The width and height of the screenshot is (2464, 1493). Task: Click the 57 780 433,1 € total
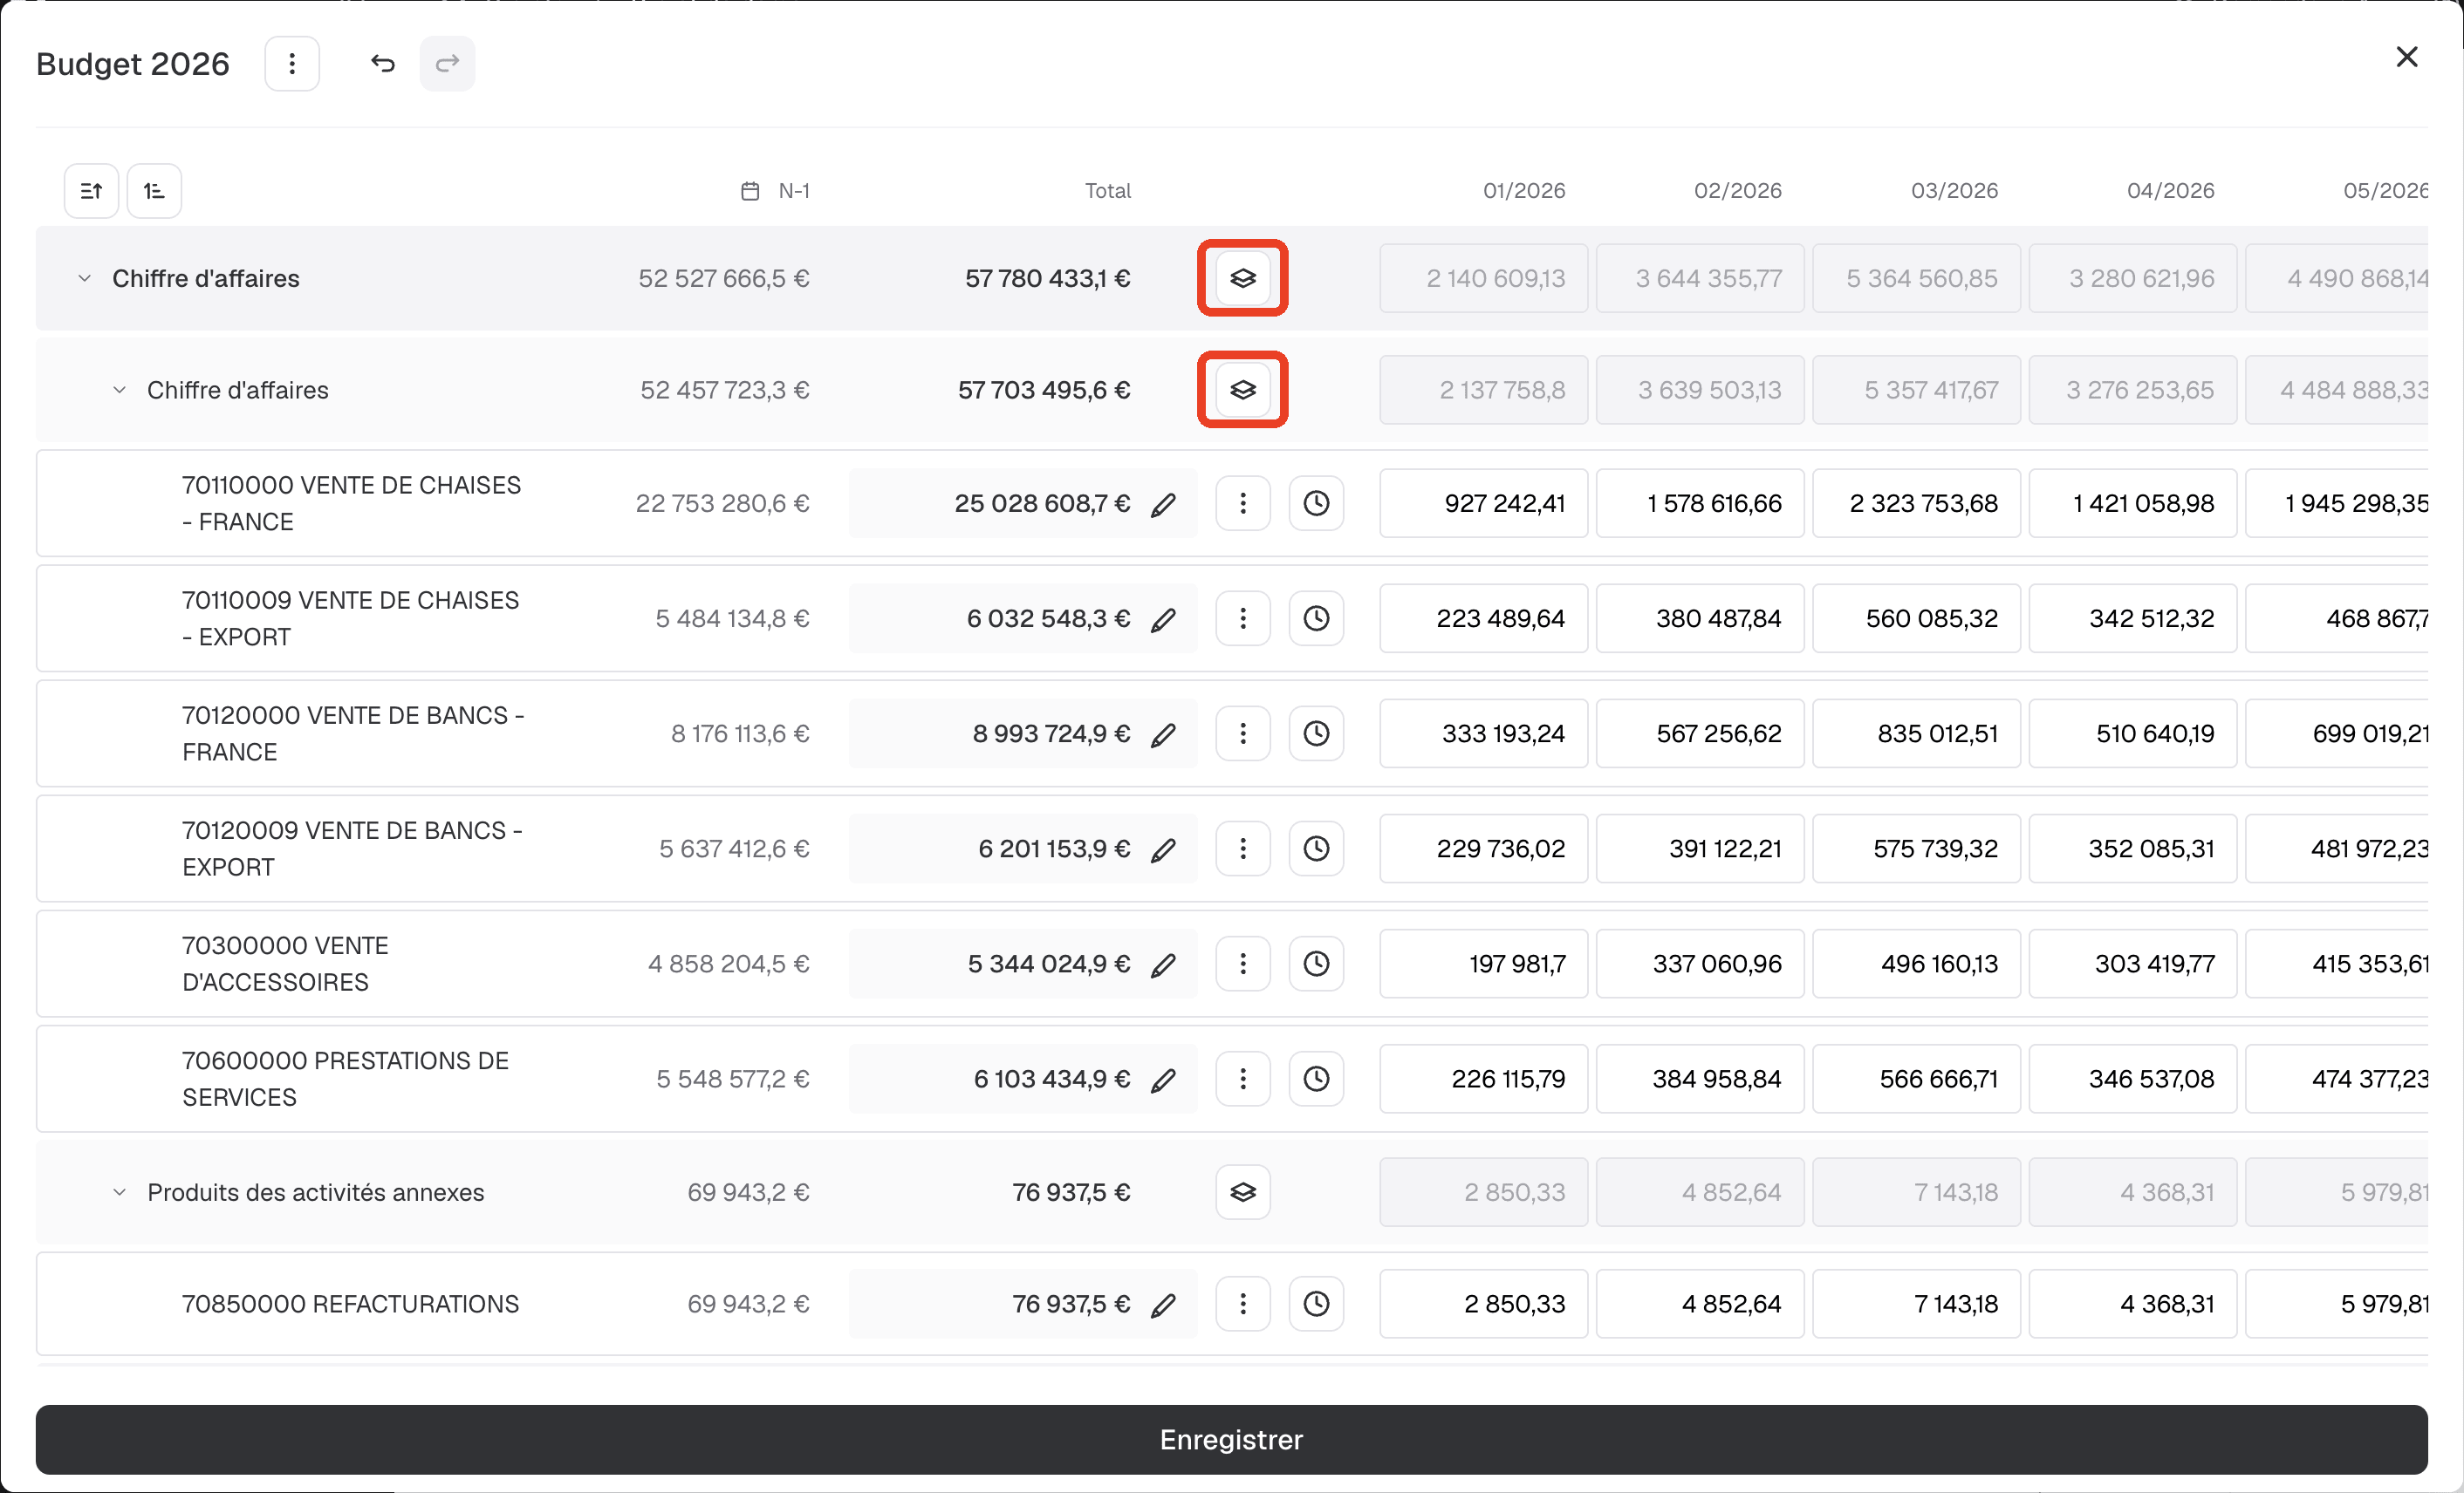coord(1048,278)
